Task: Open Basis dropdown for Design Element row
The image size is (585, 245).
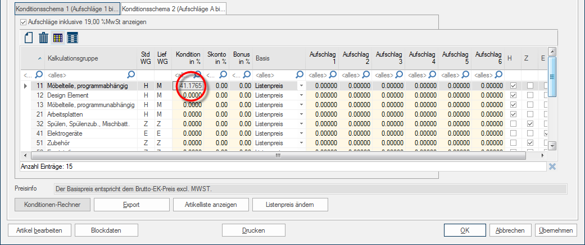Action: point(301,95)
